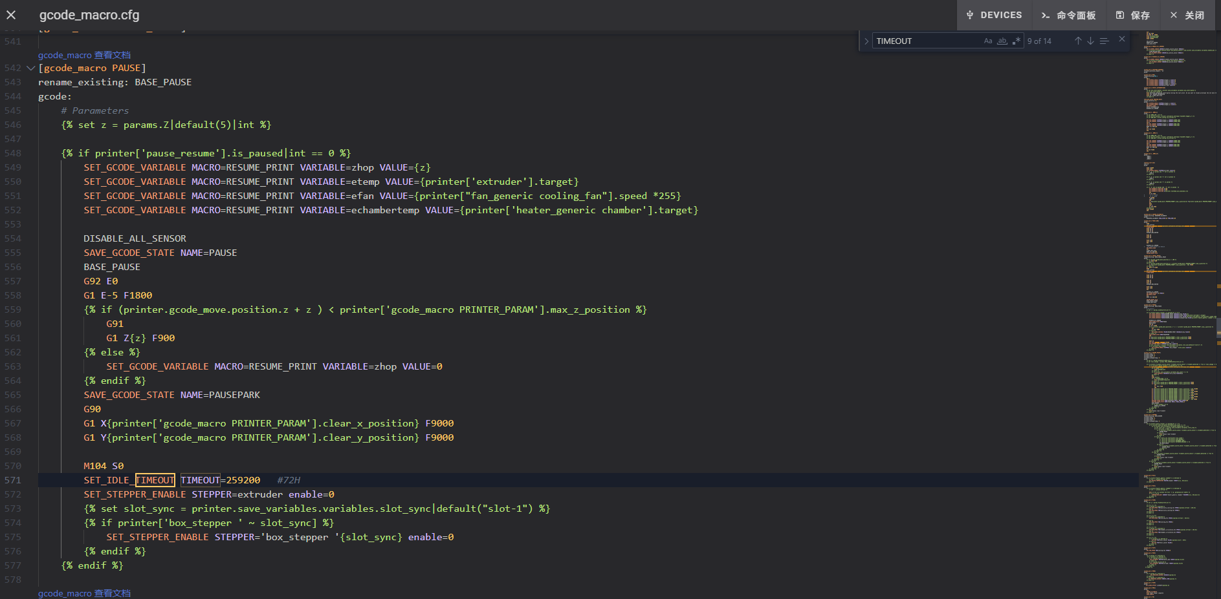This screenshot has width=1221, height=599.
Task: Click the 关闭 close button
Action: coord(1187,15)
